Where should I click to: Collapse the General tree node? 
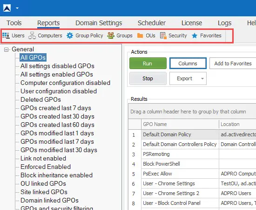point(6,49)
